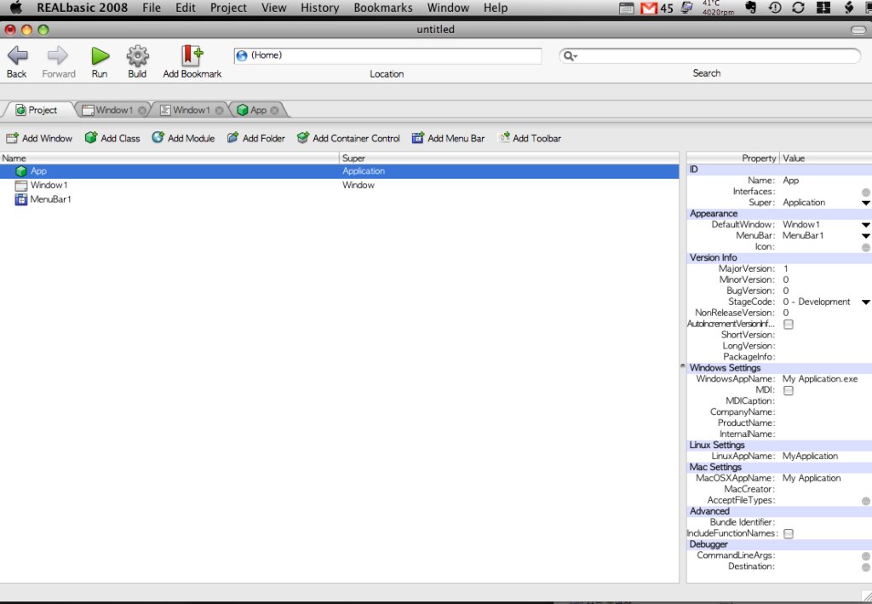Close the Window1 code editor tab
The width and height of the screenshot is (872, 604).
click(x=220, y=111)
